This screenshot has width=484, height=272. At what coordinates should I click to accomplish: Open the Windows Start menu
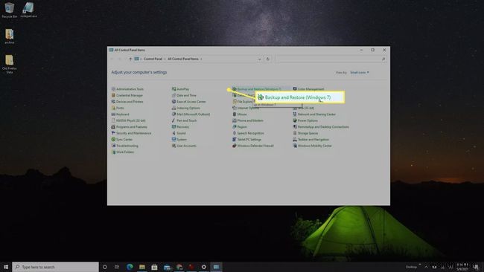pos(6,267)
